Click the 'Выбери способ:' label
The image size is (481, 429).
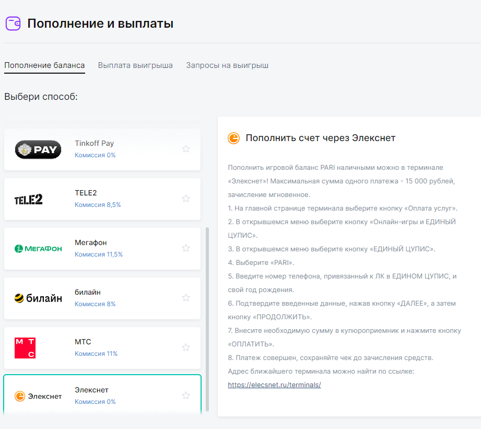coord(41,97)
